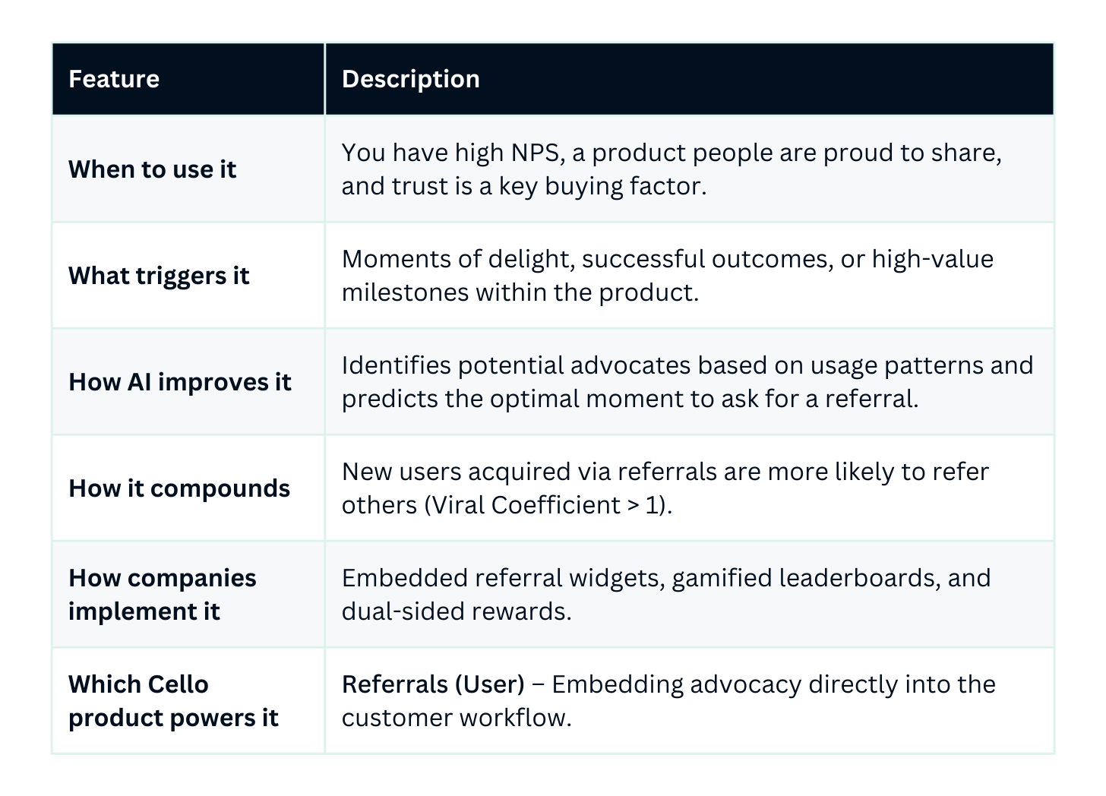Viewport: 1106px width, 796px height.
Task: Click the "New users acquired via referrals" text
Action: point(665,472)
